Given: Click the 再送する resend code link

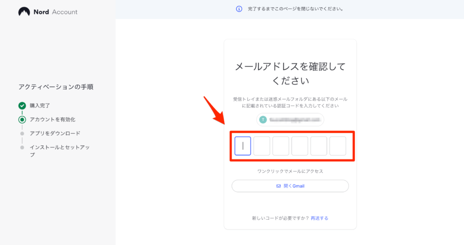Looking at the screenshot, I should click(x=319, y=218).
